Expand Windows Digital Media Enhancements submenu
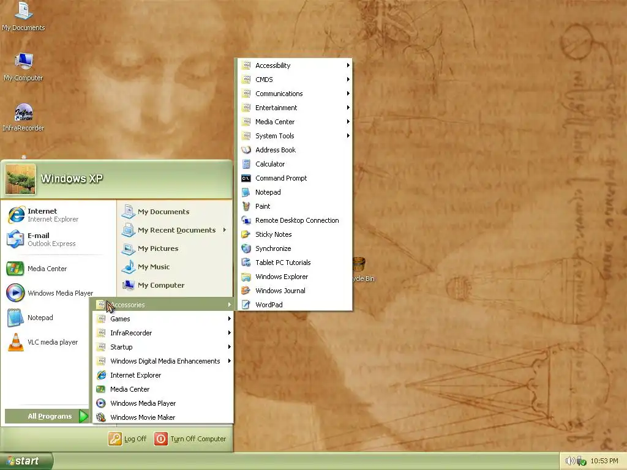 [163, 361]
